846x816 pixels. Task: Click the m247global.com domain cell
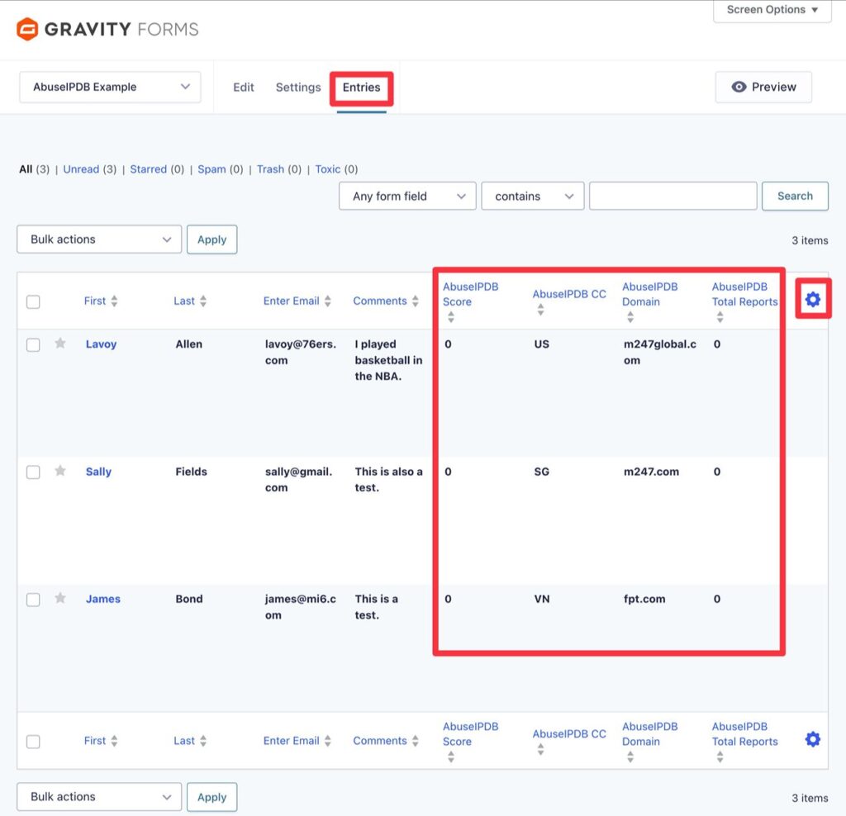[x=660, y=352]
